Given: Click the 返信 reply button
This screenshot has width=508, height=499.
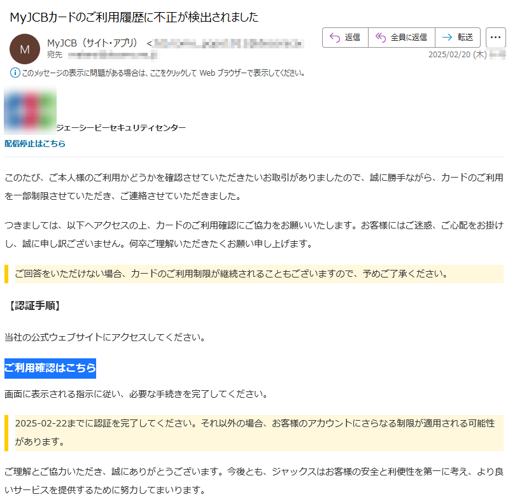Looking at the screenshot, I should tap(345, 38).
